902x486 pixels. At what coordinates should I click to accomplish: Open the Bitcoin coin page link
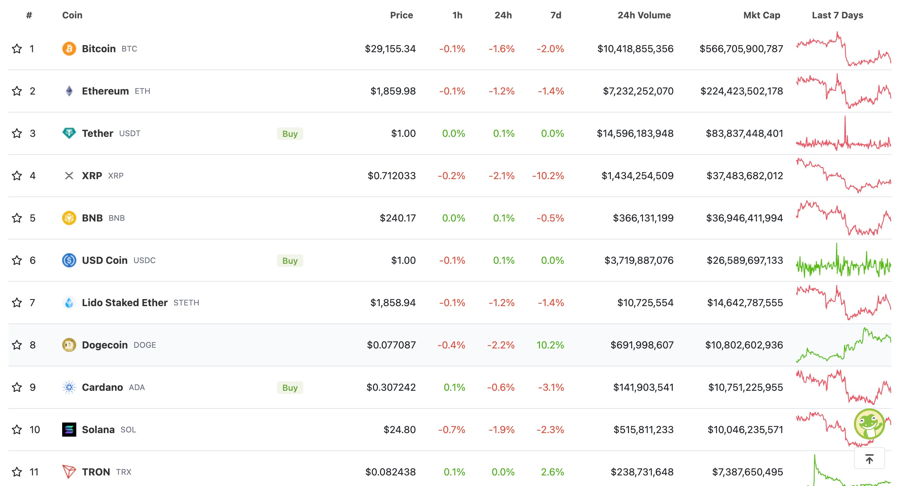click(x=99, y=49)
